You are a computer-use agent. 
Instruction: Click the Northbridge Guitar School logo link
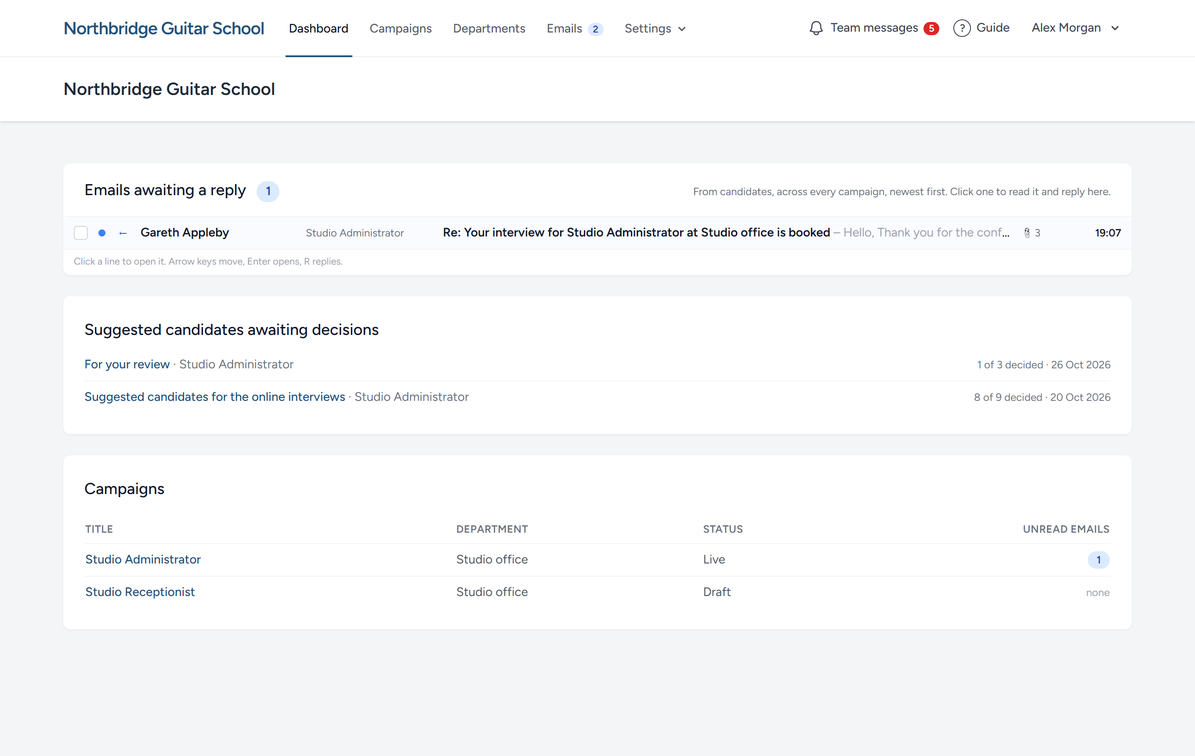pyautogui.click(x=164, y=28)
